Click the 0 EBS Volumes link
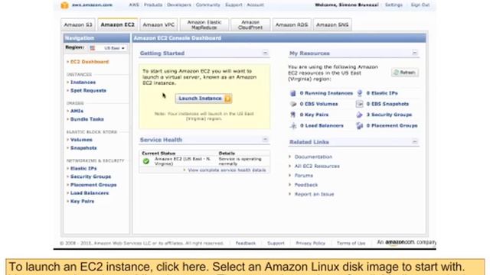 [x=318, y=104]
